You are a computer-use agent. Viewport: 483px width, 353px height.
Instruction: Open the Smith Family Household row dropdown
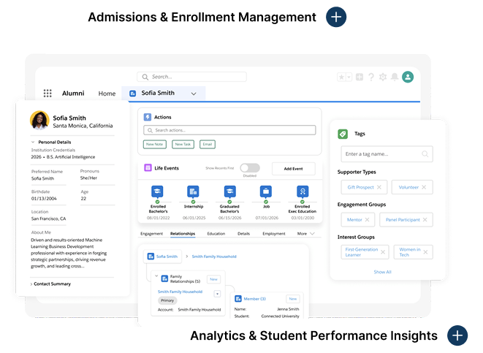pyautogui.click(x=217, y=294)
